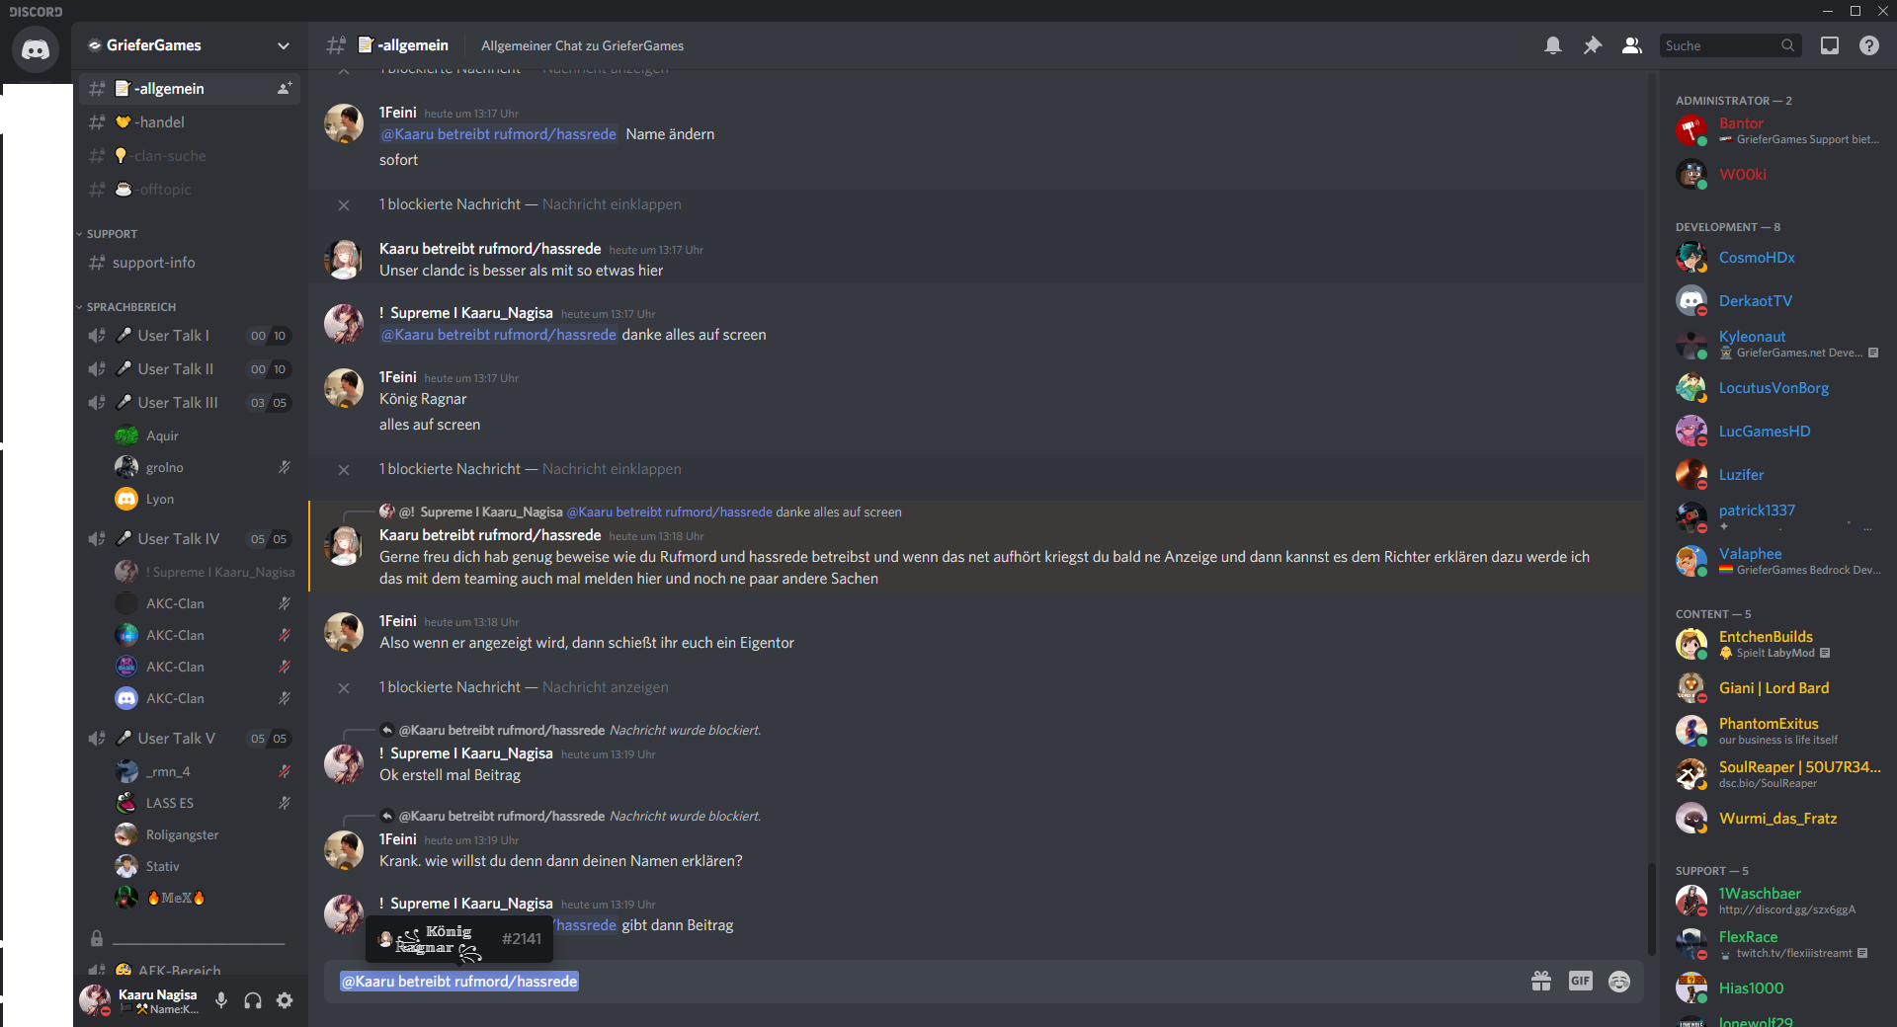Open the GIF picker
The height and width of the screenshot is (1027, 1897).
1581,981
